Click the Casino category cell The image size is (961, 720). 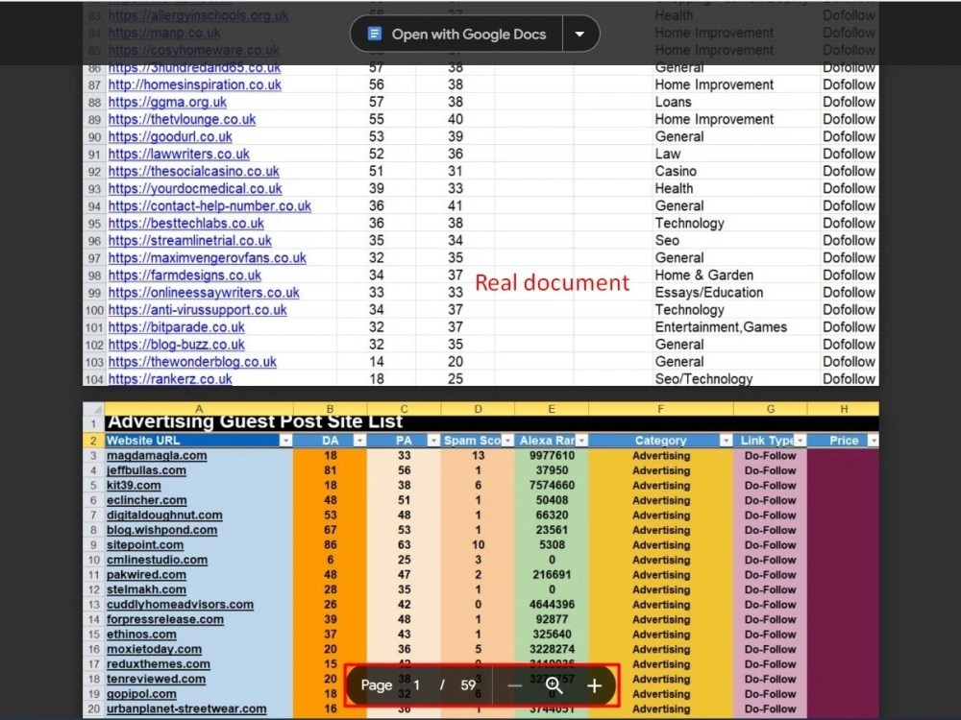tap(676, 172)
